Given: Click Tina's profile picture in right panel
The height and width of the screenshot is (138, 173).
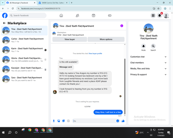Looking at the screenshot, I should (x=148, y=28).
